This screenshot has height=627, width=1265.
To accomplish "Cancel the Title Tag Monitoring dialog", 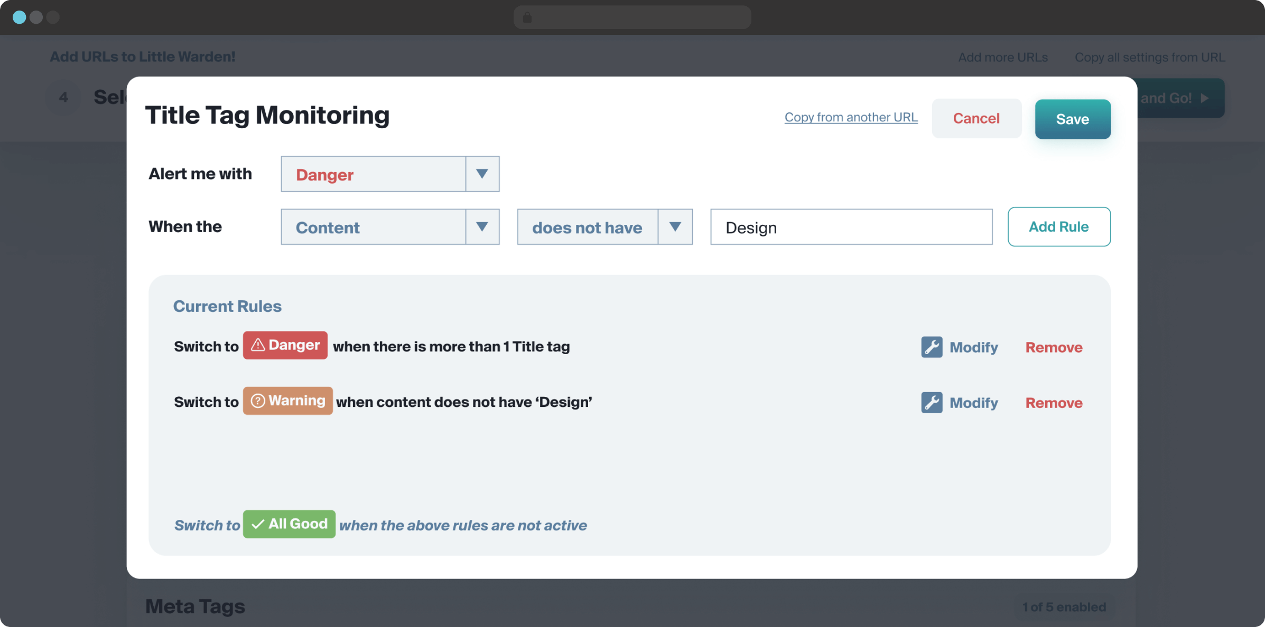I will tap(976, 118).
